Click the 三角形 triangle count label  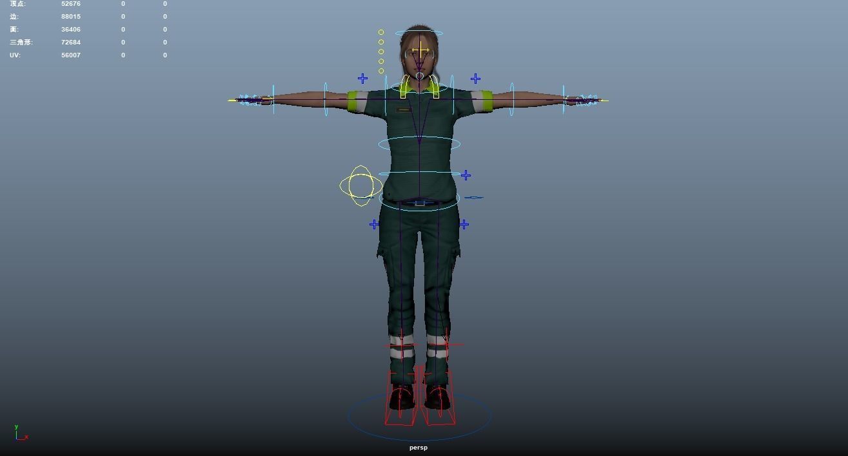pyautogui.click(x=21, y=43)
